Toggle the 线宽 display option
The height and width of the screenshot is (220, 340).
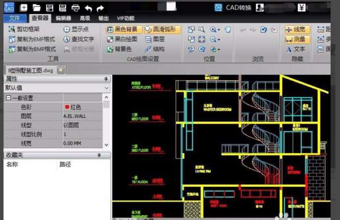coord(297,29)
